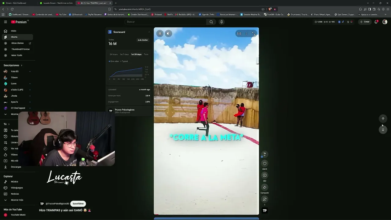The image size is (391, 220).
Task: Reload the page
Action: pyautogui.click(x=12, y=9)
